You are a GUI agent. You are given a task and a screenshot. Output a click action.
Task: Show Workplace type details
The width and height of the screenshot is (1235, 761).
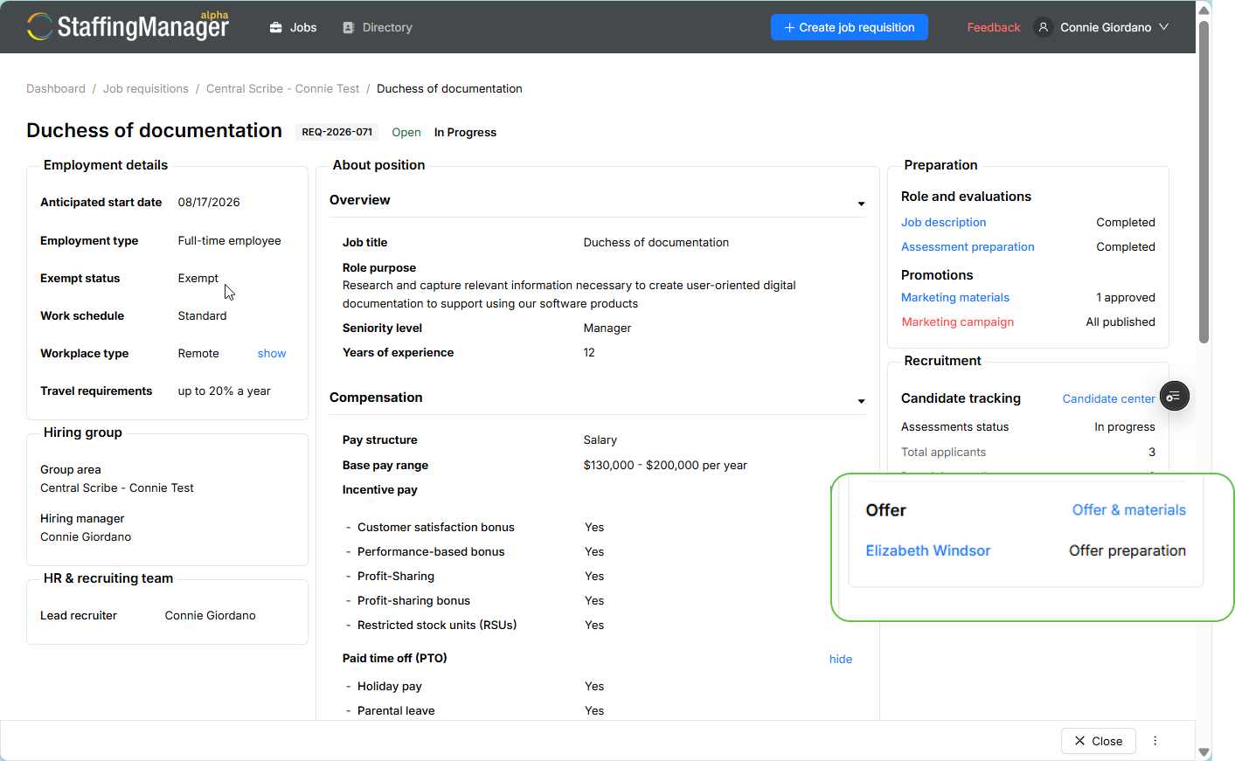coord(272,354)
